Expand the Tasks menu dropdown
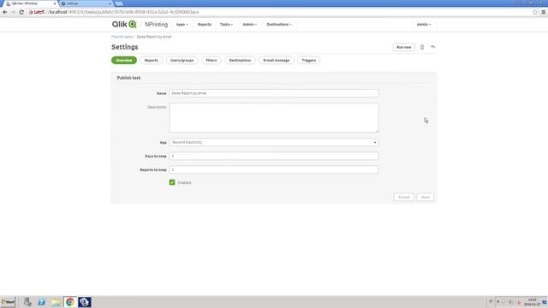 coord(226,25)
